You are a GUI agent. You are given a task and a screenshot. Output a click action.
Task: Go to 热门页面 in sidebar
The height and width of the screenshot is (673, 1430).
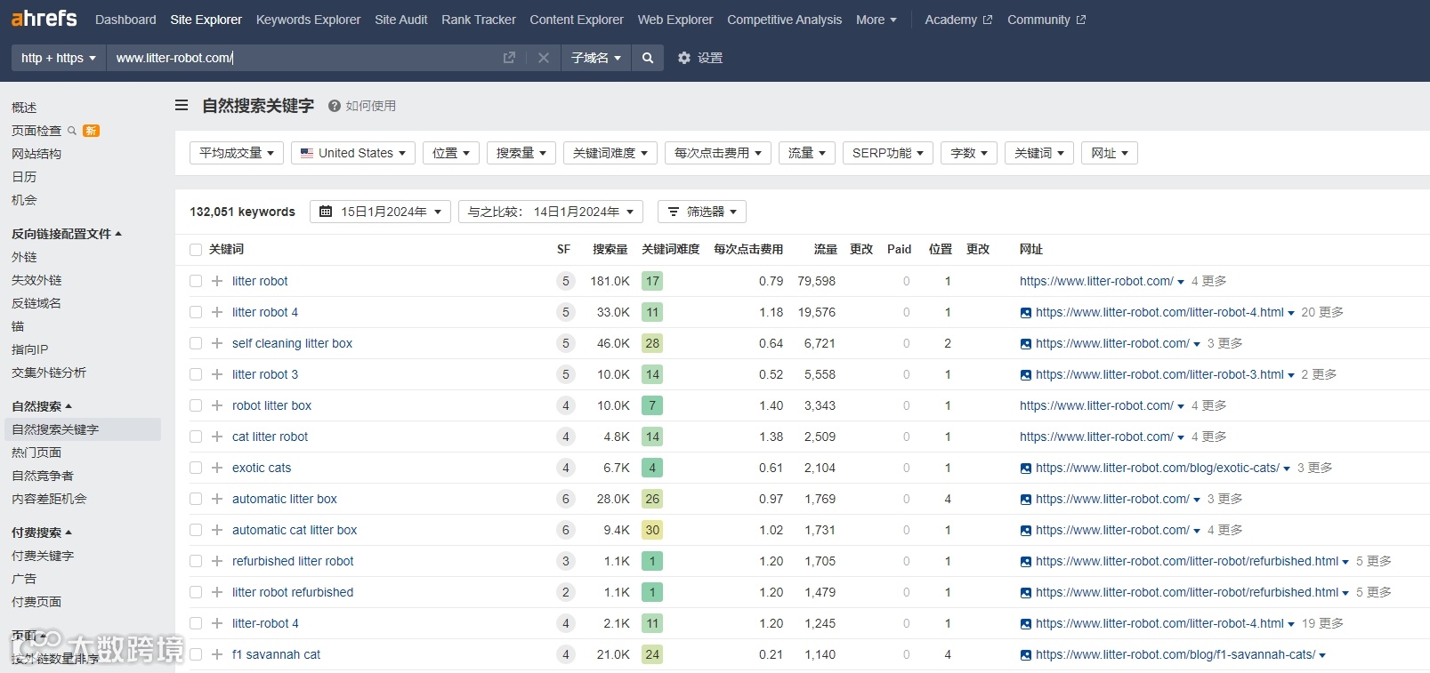[x=36, y=453]
